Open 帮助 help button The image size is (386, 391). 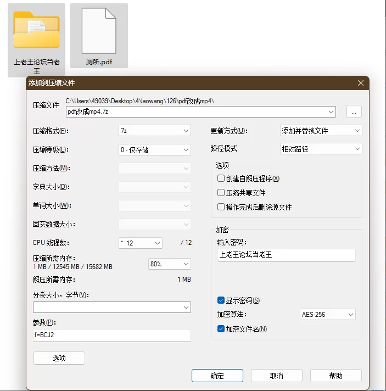(x=336, y=376)
